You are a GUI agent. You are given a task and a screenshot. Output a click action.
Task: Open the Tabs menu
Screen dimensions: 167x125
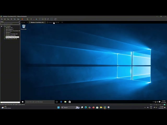tap(15, 19)
